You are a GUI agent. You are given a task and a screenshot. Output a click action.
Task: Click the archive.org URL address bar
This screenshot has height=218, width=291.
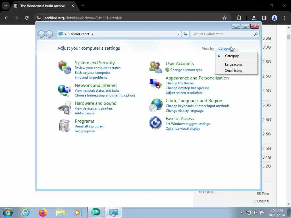click(130, 18)
